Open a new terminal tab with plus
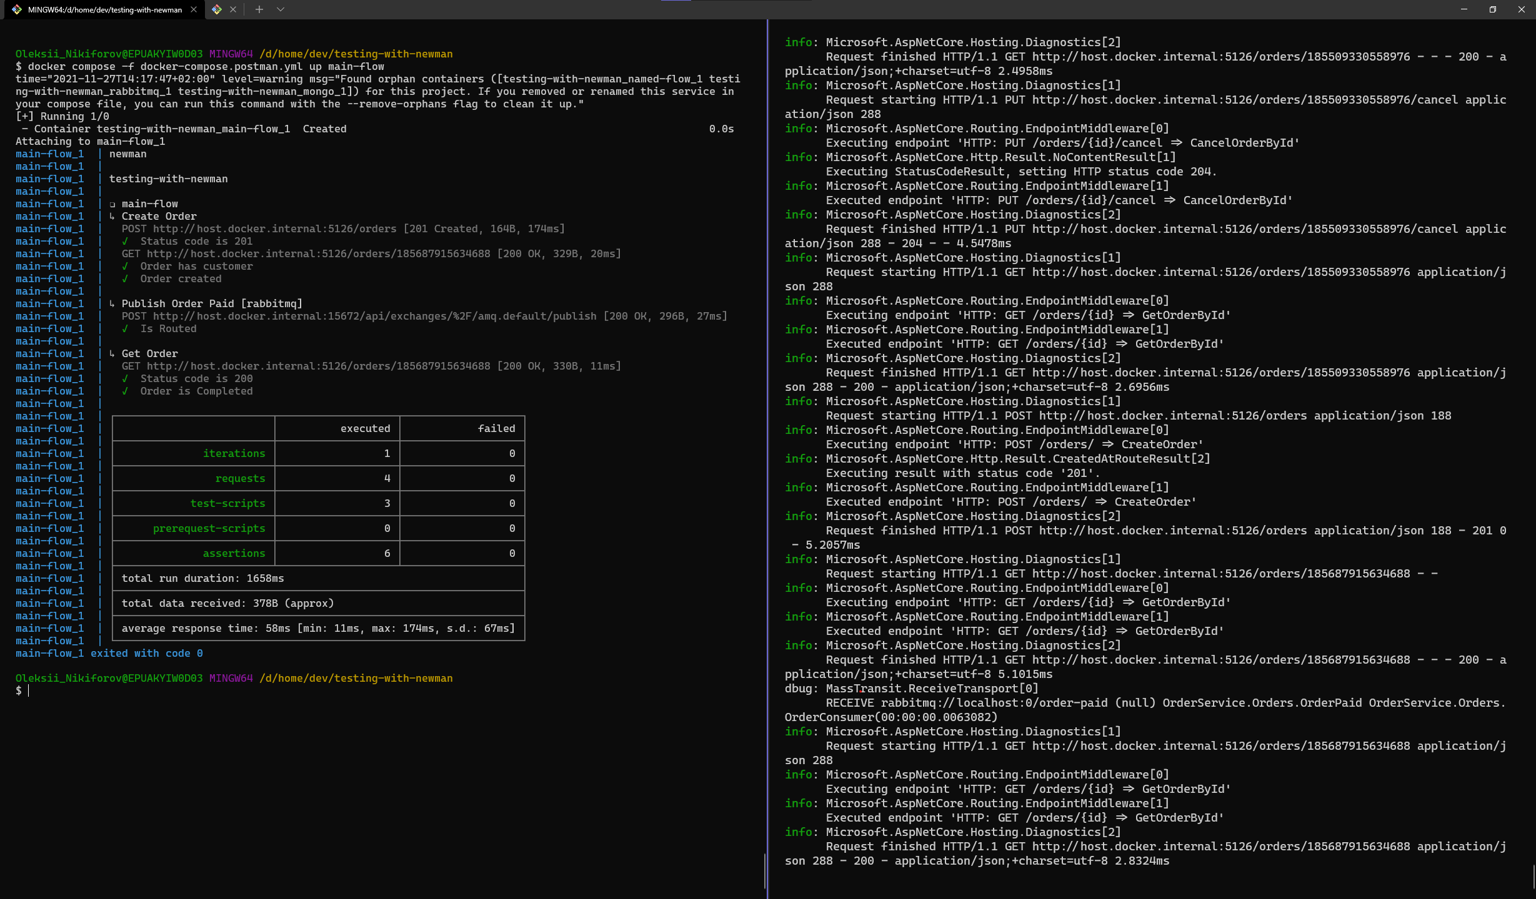This screenshot has width=1536, height=899. pyautogui.click(x=259, y=9)
